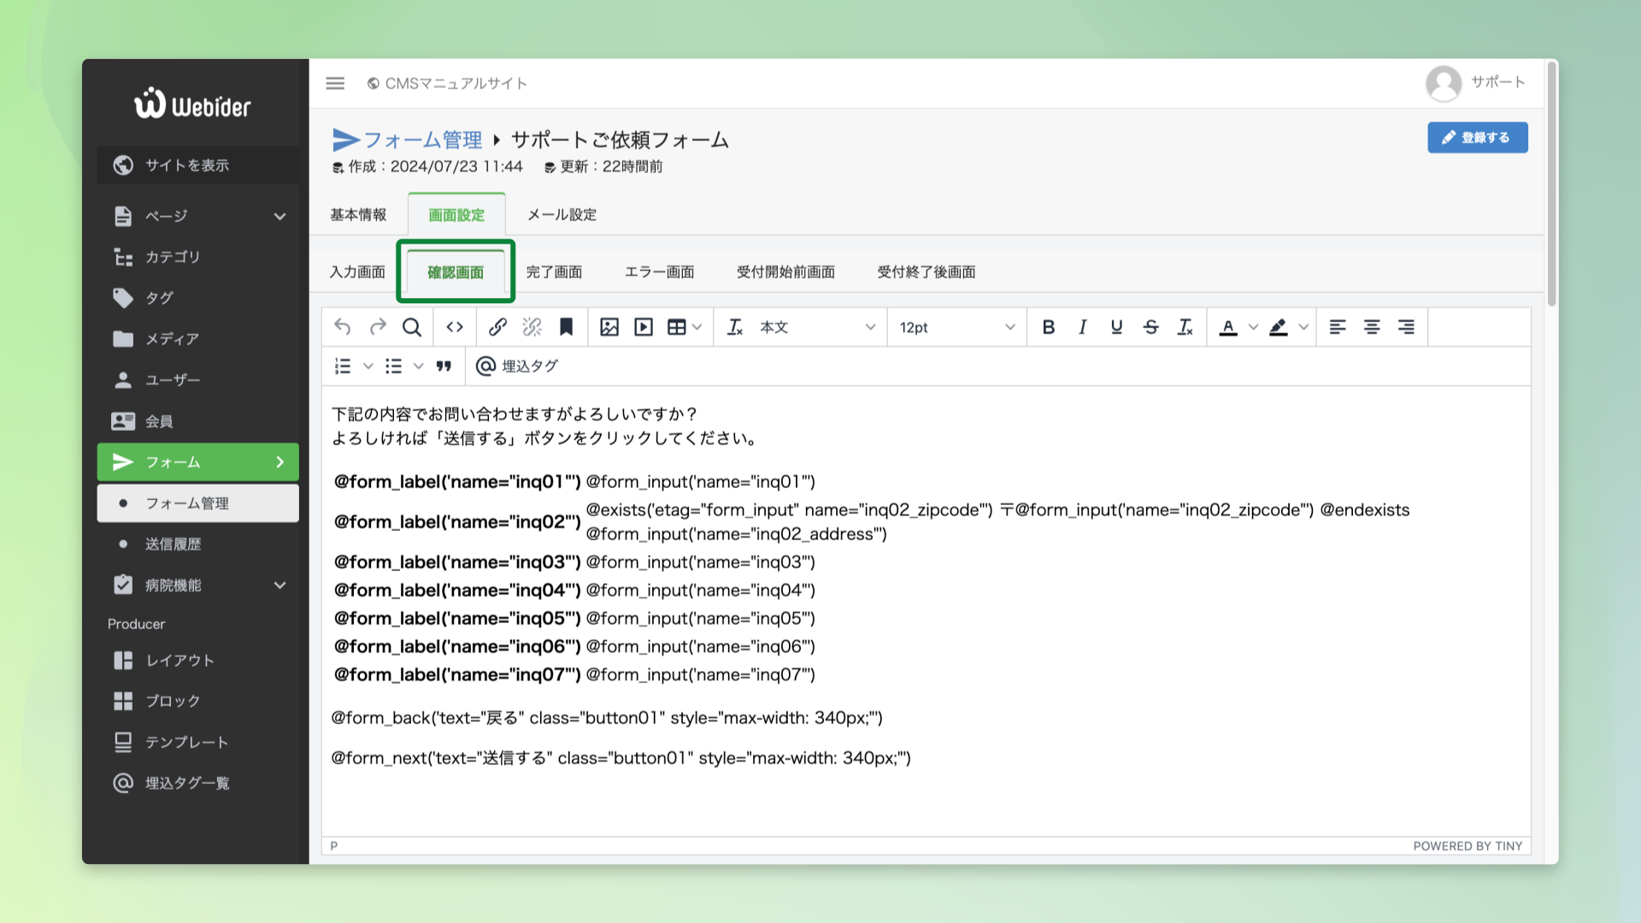Click the undo icon in editor toolbar

pos(343,327)
